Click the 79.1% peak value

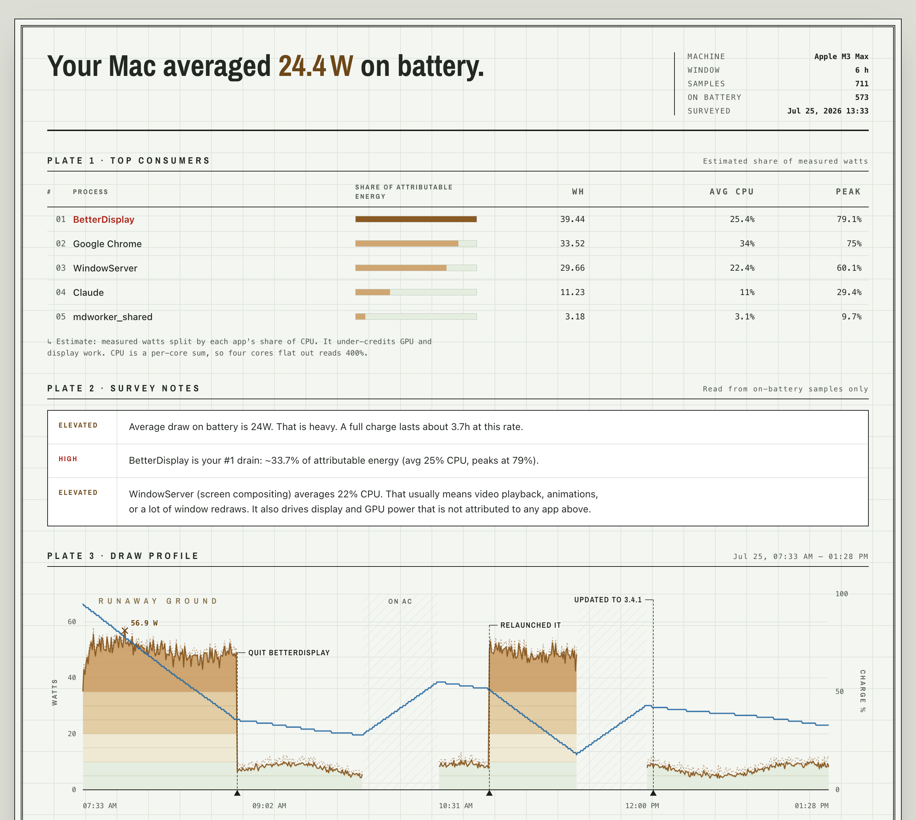[x=849, y=220]
